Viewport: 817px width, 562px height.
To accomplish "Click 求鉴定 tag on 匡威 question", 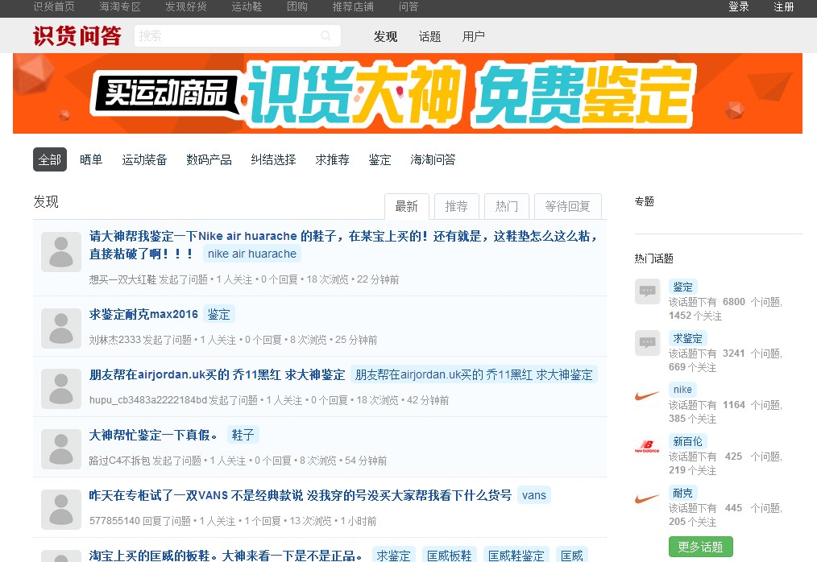I will click(x=393, y=556).
